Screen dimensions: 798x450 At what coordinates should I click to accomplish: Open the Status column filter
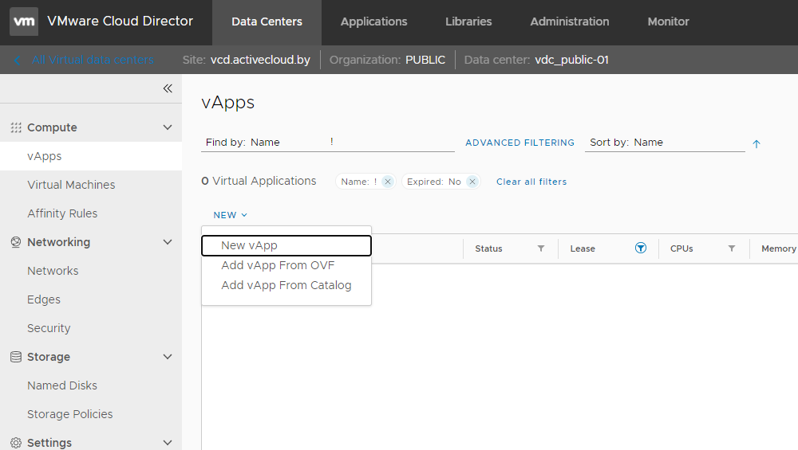pyautogui.click(x=541, y=248)
